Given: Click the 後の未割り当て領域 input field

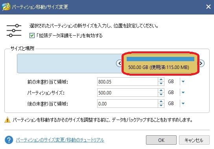Looking at the screenshot, I should click(x=127, y=104).
